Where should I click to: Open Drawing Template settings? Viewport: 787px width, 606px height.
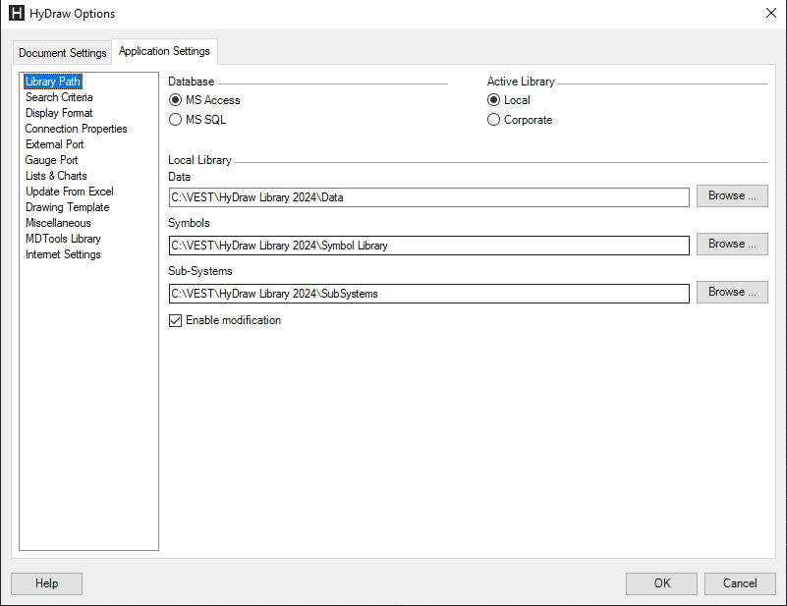68,207
